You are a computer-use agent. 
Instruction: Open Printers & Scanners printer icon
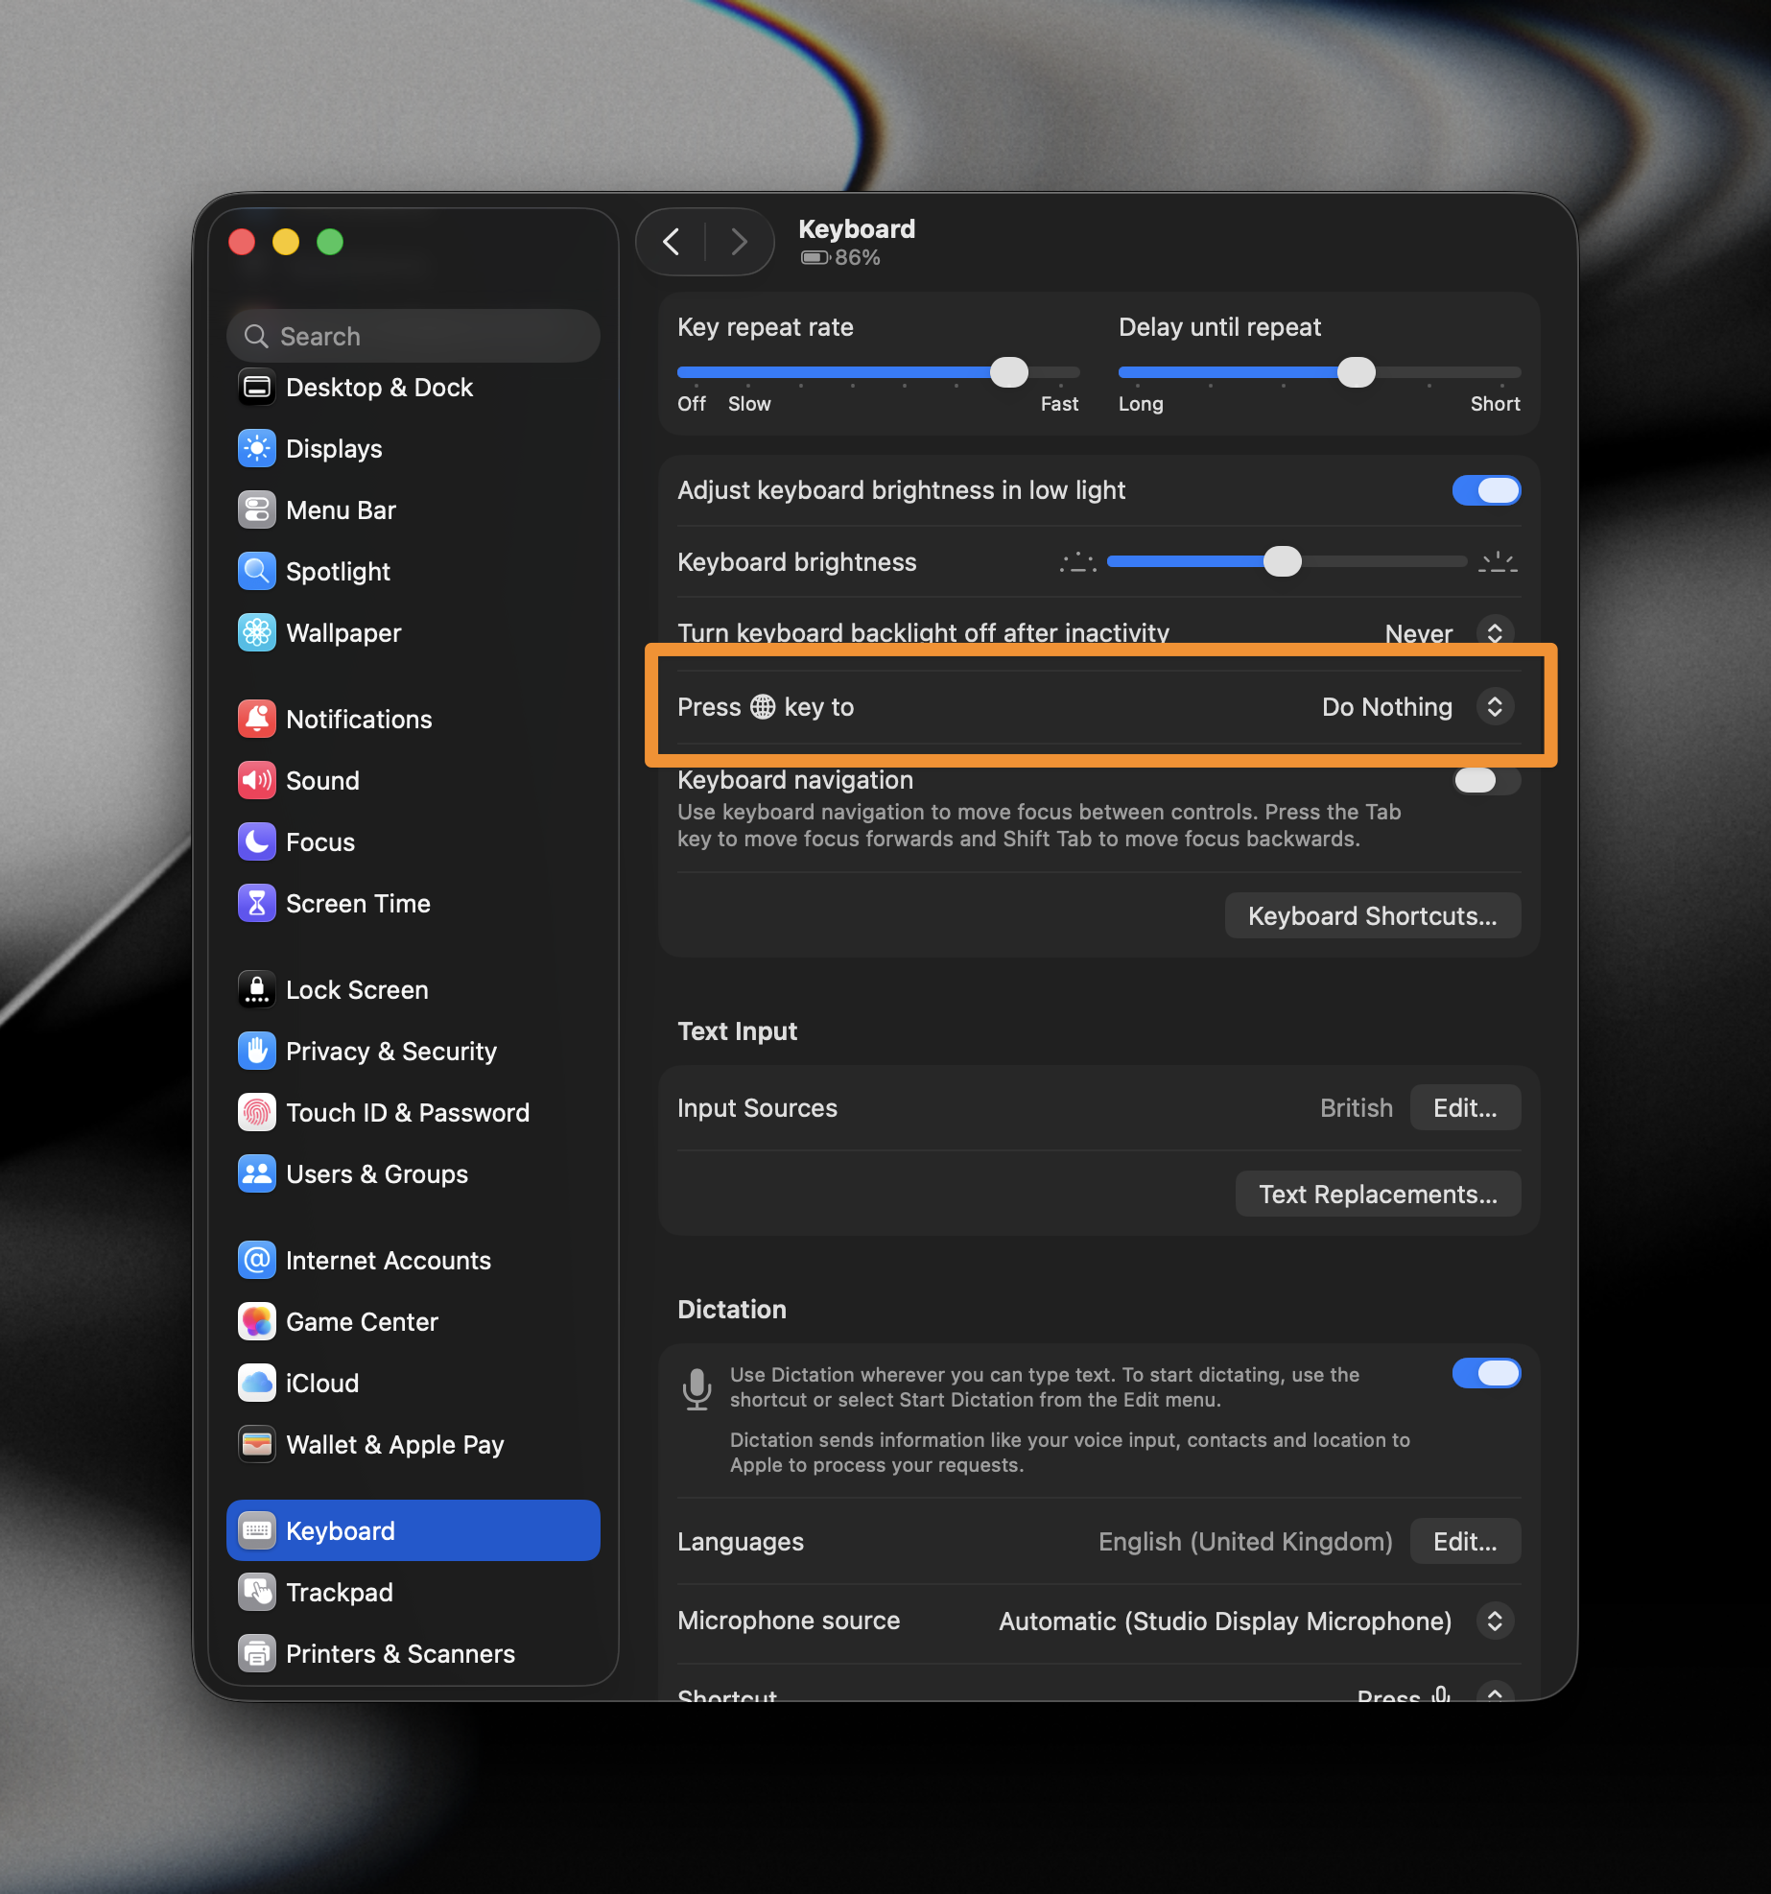click(256, 1654)
